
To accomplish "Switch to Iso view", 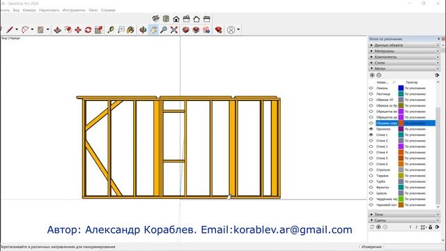I will click(x=156, y=19).
